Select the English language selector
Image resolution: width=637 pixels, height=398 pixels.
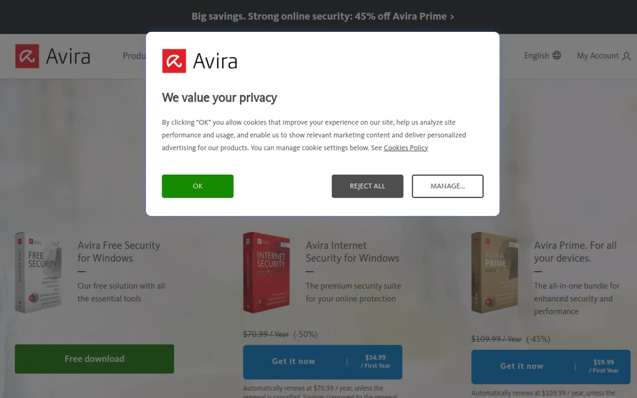535,55
